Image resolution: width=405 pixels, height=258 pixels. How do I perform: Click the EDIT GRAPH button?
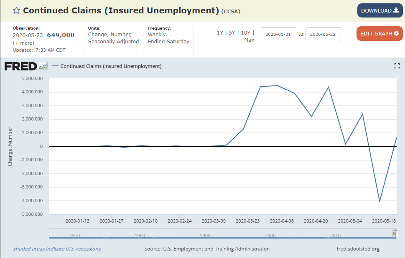pyautogui.click(x=380, y=33)
